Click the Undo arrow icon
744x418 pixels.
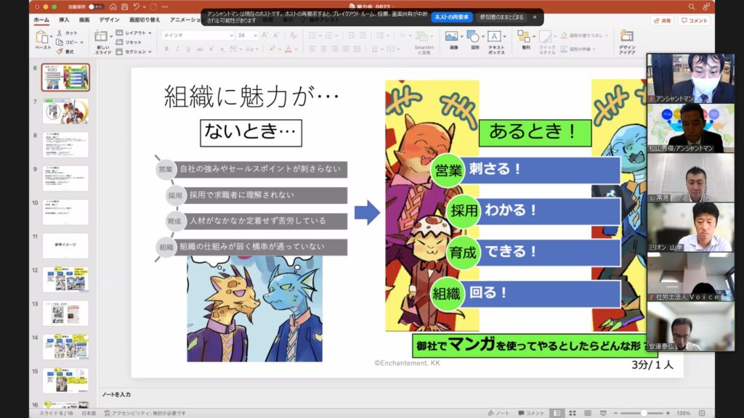136,7
